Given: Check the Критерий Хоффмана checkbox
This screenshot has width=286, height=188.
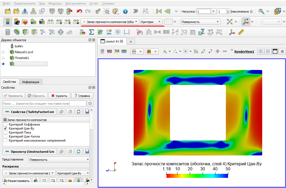Looking at the screenshot, I should [x=5, y=124].
